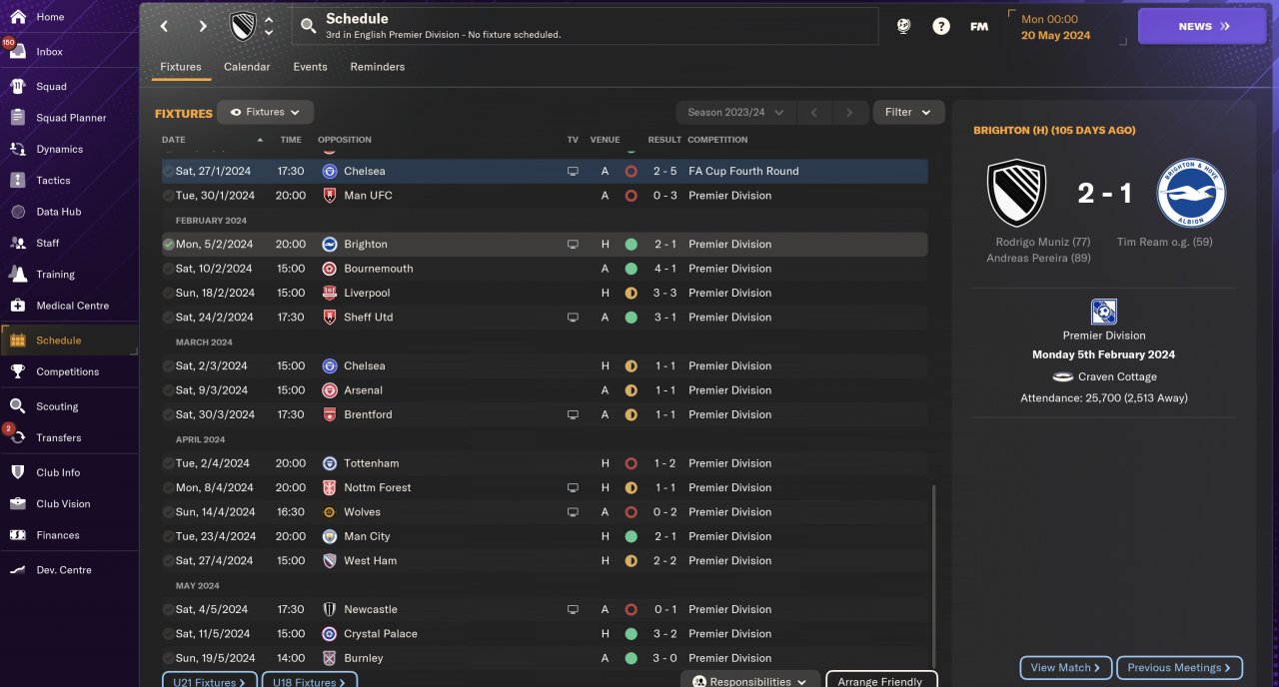Click the View Match button
The height and width of the screenshot is (687, 1279).
1065,668
